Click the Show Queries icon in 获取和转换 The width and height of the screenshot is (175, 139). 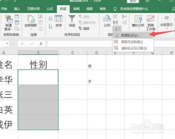tap(17, 17)
